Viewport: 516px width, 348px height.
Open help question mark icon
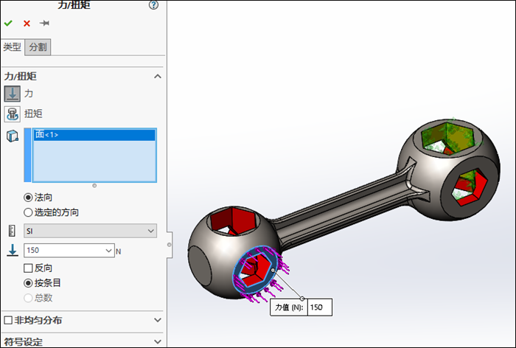point(153,4)
